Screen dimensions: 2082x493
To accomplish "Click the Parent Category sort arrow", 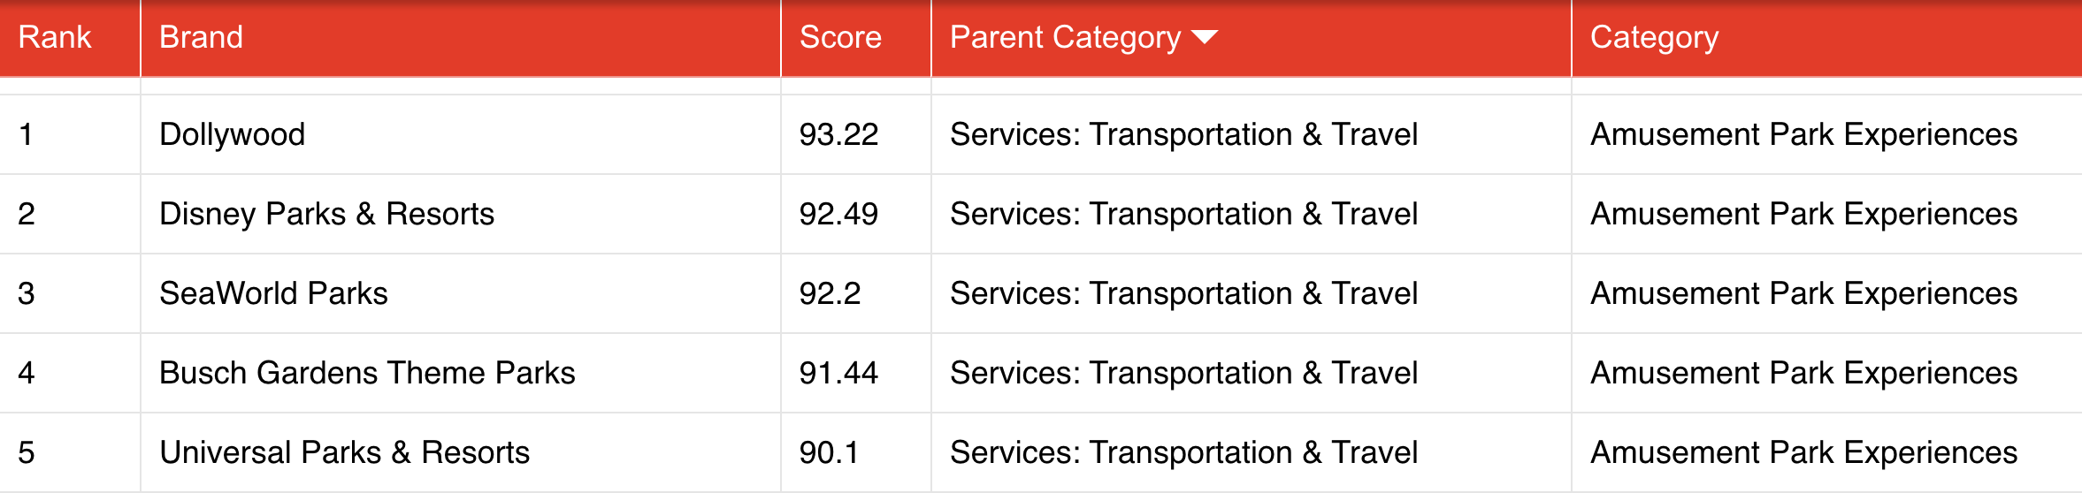I will (1205, 37).
